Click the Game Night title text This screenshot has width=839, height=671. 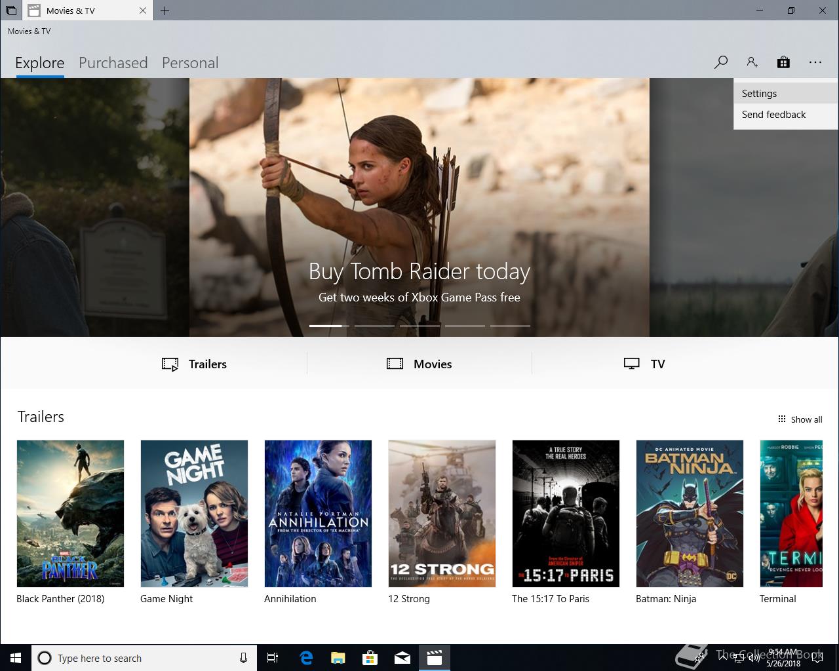click(166, 599)
